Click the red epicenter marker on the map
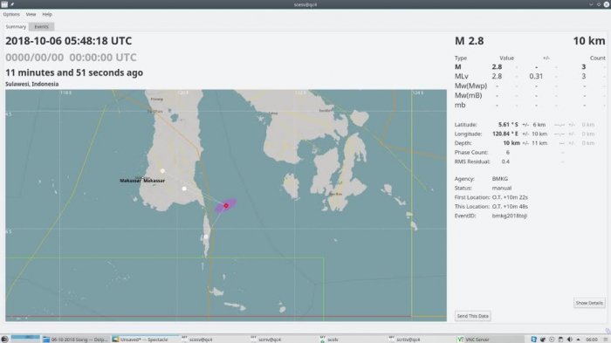Viewport: 611px width, 343px height. pos(226,205)
